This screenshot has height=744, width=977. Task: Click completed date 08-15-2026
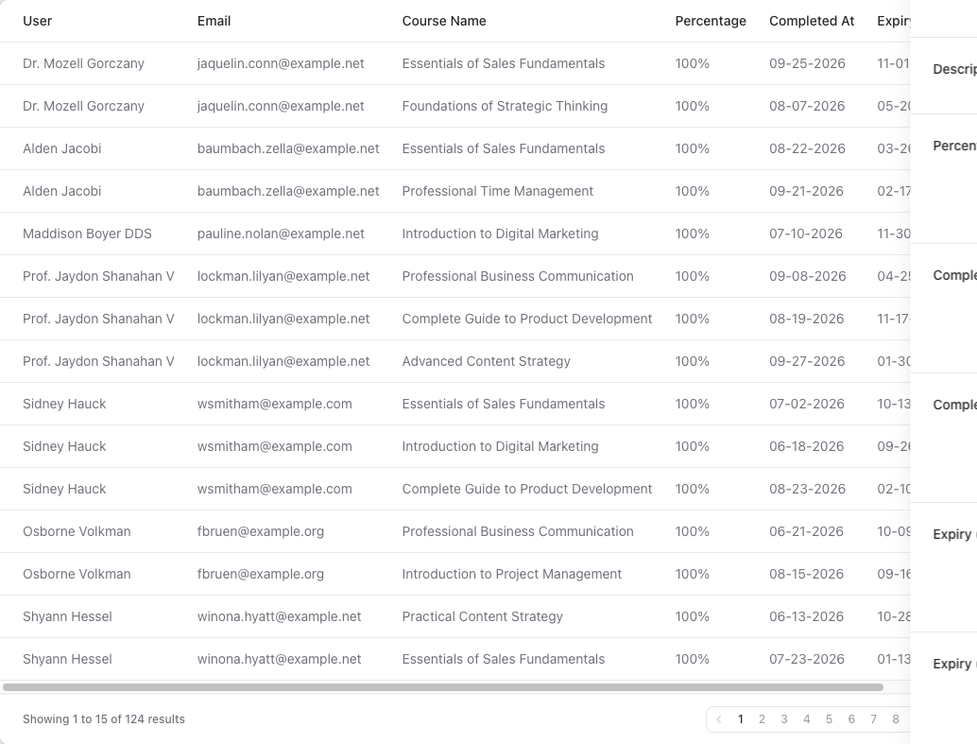[806, 574]
